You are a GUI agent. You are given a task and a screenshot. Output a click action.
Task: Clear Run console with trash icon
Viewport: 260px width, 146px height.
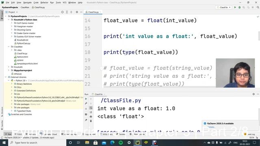[x=91, y=121]
